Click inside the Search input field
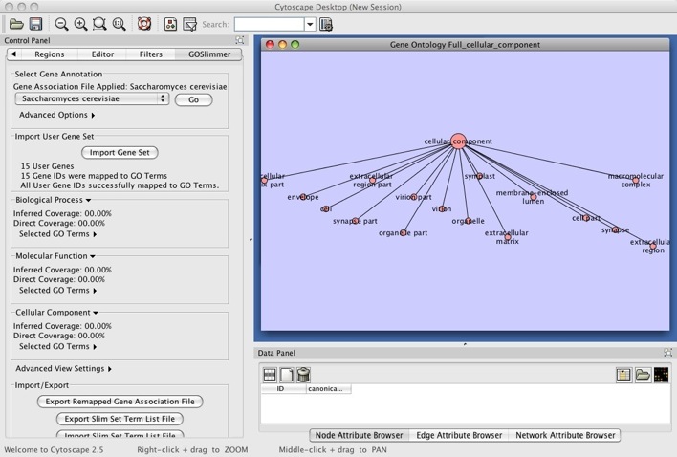This screenshot has height=457, width=677. point(269,24)
